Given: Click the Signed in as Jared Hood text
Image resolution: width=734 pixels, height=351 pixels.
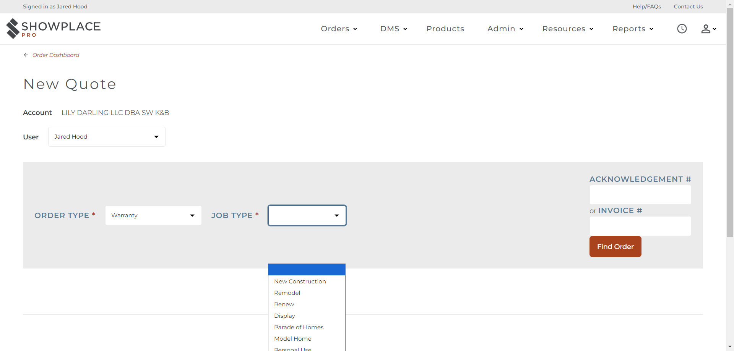Looking at the screenshot, I should [x=55, y=6].
